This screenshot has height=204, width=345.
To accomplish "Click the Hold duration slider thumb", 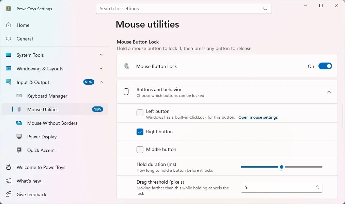I will tap(281, 167).
